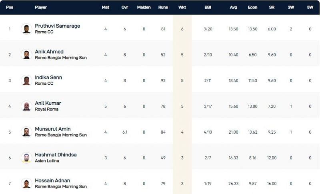Image resolution: width=320 pixels, height=194 pixels.
Task: Click Anil Kumar's avatar photo
Action: (26, 106)
